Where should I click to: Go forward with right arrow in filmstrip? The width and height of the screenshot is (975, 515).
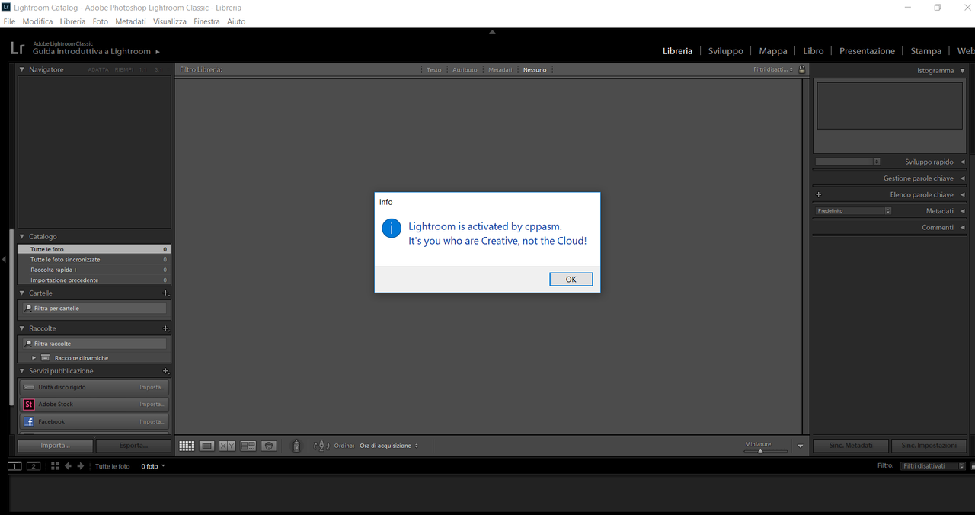pyautogui.click(x=80, y=466)
